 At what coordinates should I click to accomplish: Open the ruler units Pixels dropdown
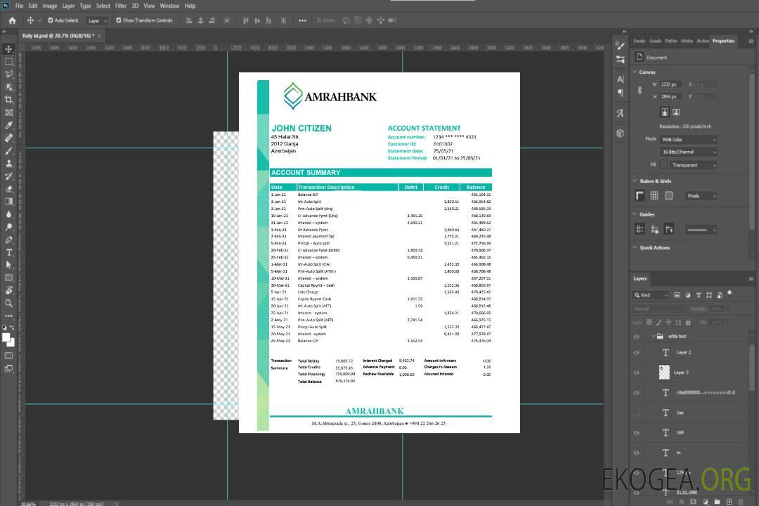(x=701, y=195)
